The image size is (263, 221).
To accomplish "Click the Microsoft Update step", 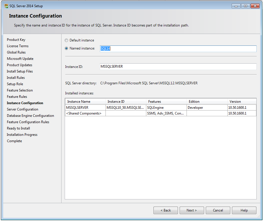I will 20,59.
